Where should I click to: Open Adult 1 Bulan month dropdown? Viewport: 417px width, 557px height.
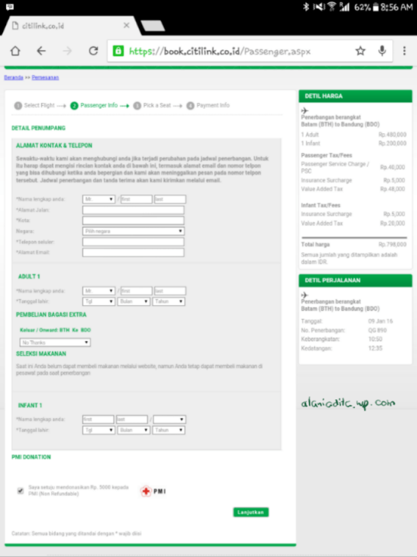coord(133,302)
